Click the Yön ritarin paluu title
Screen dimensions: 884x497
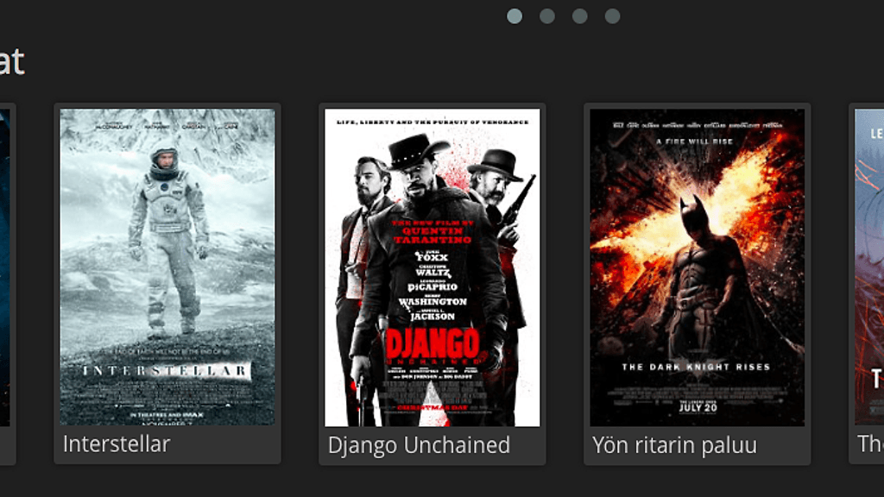pos(674,445)
